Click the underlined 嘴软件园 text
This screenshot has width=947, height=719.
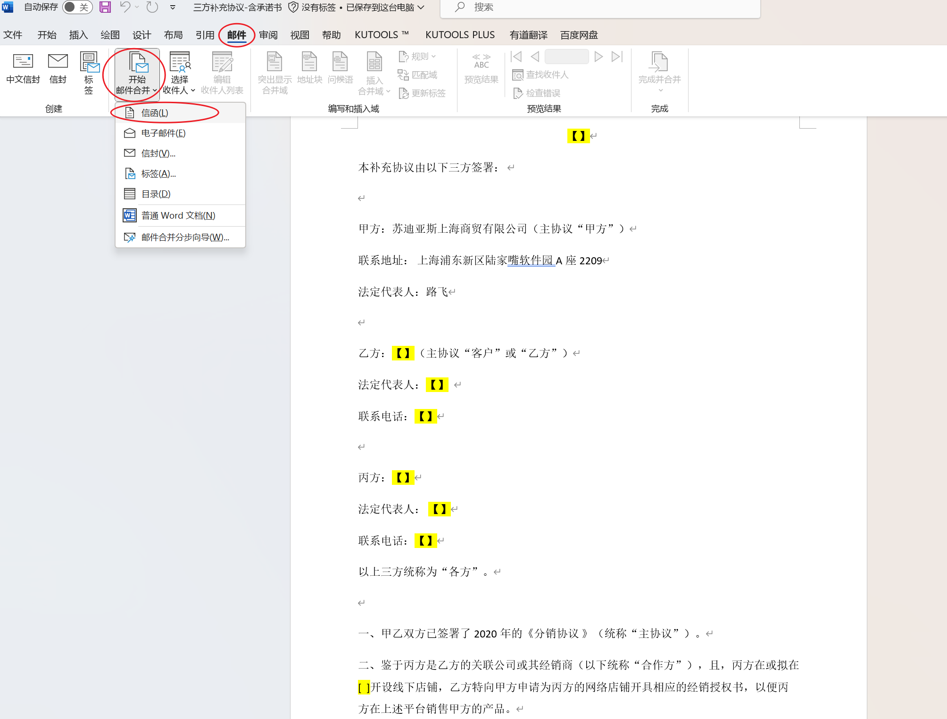pos(530,261)
